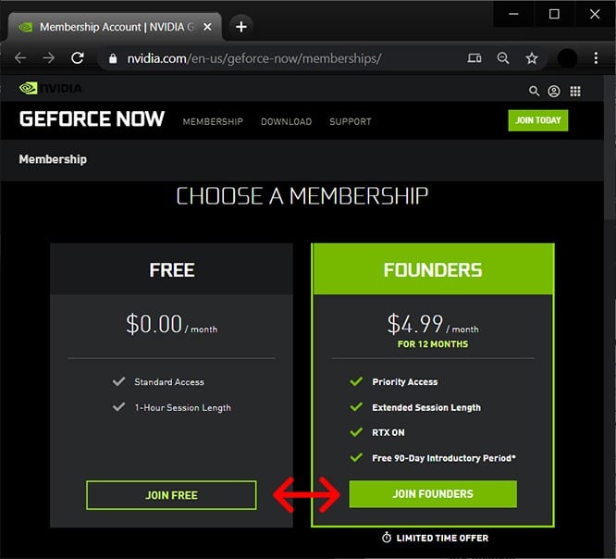
Task: Click the address bar URL field
Action: click(x=277, y=58)
